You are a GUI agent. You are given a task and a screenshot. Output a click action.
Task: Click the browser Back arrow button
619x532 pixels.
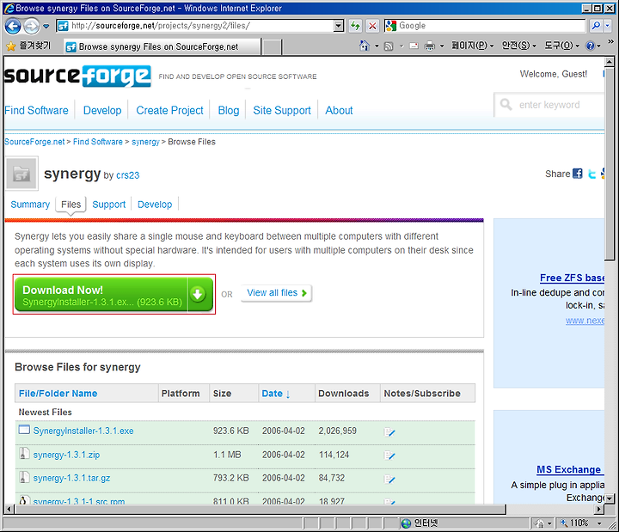(x=13, y=27)
